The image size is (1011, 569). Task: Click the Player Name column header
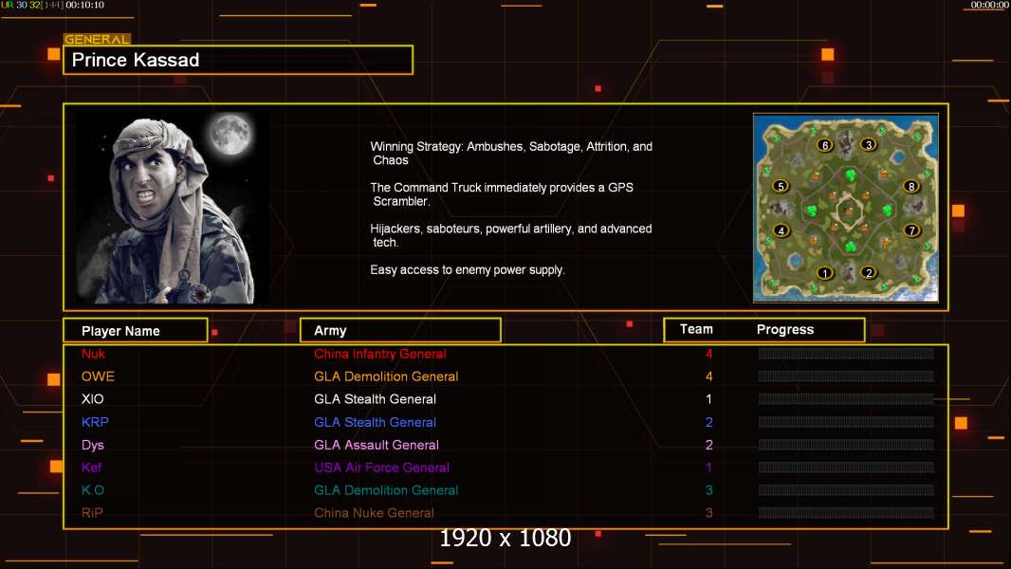(x=136, y=331)
